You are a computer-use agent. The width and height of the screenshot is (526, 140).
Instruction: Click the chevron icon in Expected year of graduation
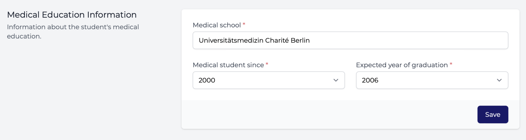coord(499,80)
